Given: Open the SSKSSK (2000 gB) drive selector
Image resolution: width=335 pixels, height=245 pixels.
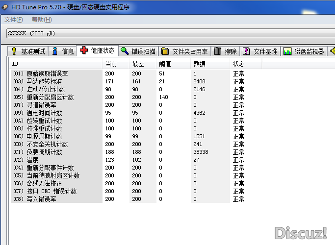Looking at the screenshot, I should 171,33.
